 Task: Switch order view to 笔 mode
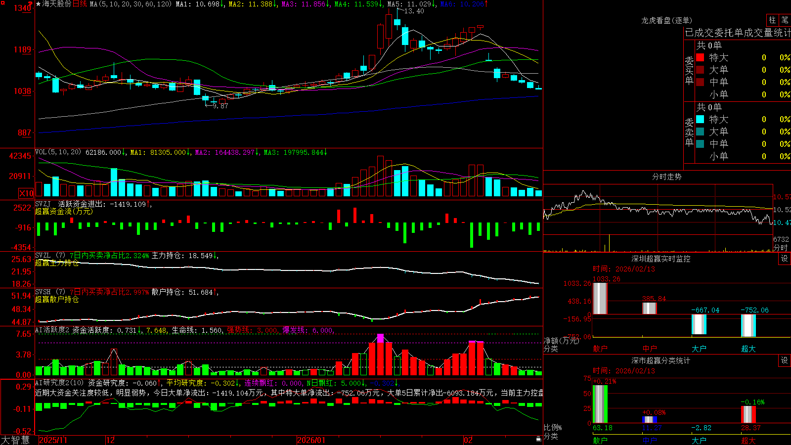(x=785, y=20)
